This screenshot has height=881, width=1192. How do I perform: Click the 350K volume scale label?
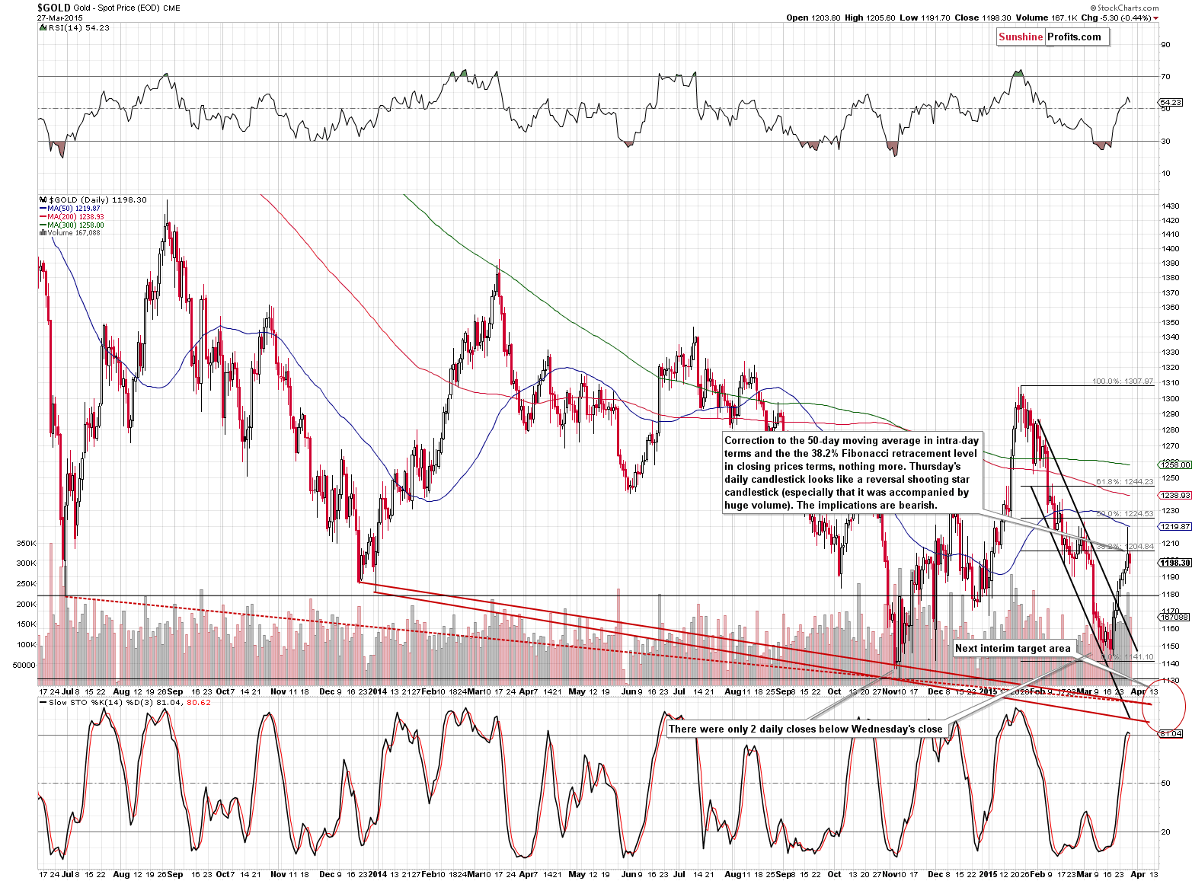pos(26,544)
